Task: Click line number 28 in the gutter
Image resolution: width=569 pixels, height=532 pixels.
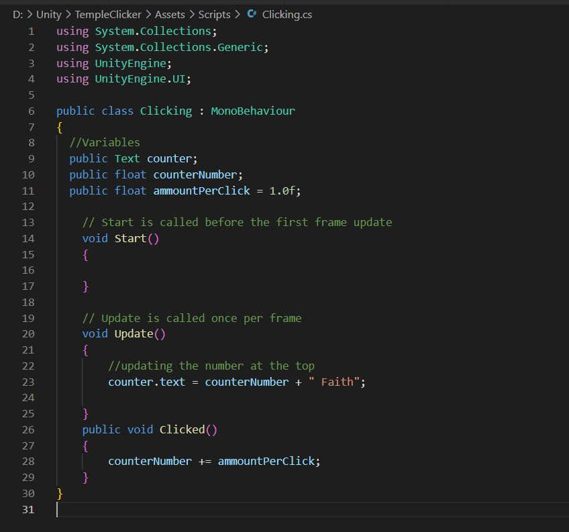Action: click(28, 462)
